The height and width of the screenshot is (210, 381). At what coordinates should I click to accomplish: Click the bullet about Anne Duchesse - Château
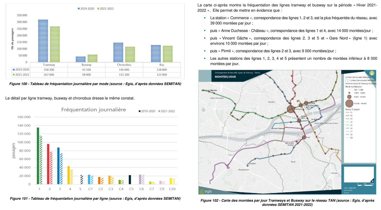click(292, 31)
